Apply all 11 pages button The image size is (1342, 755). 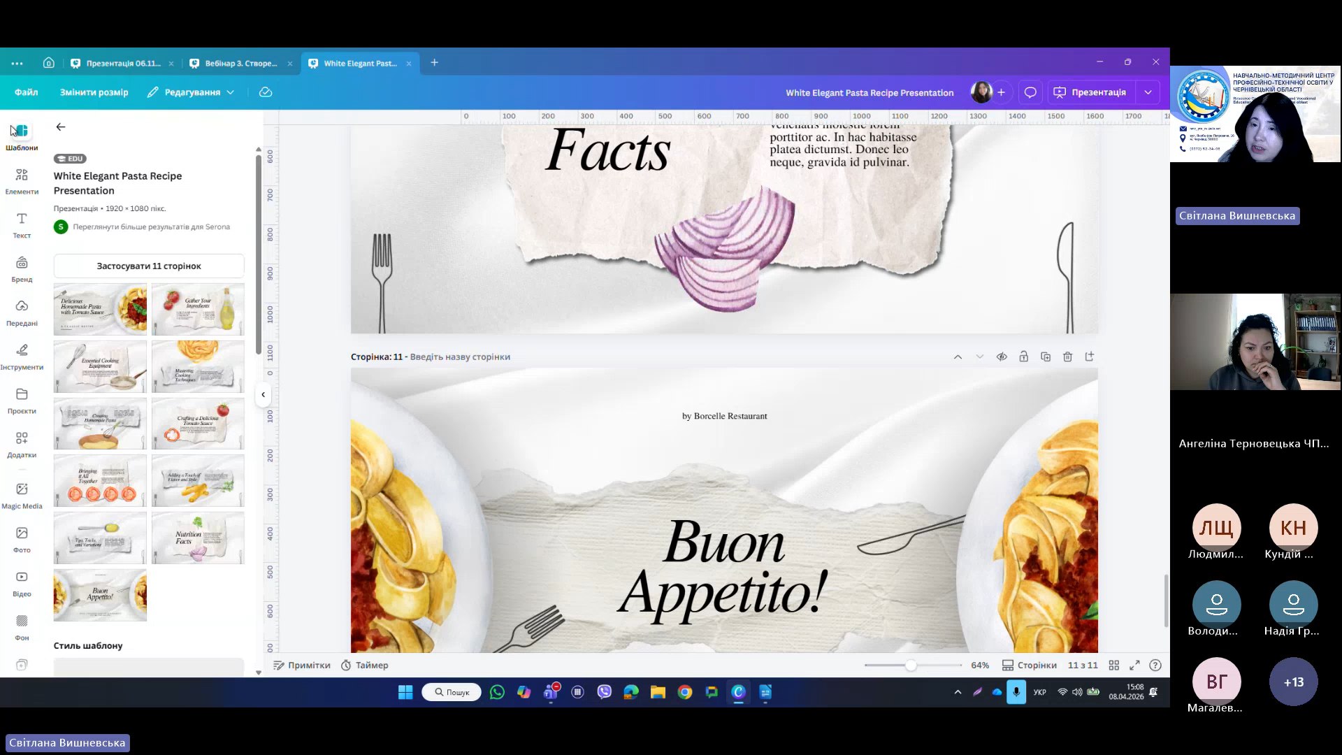click(x=149, y=266)
